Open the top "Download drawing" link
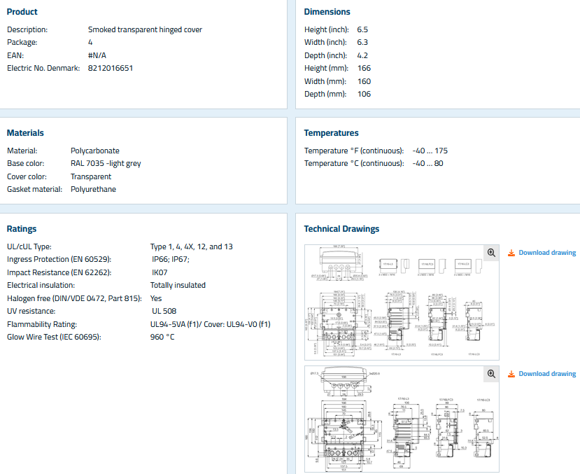This screenshot has height=474, width=580. (x=546, y=253)
